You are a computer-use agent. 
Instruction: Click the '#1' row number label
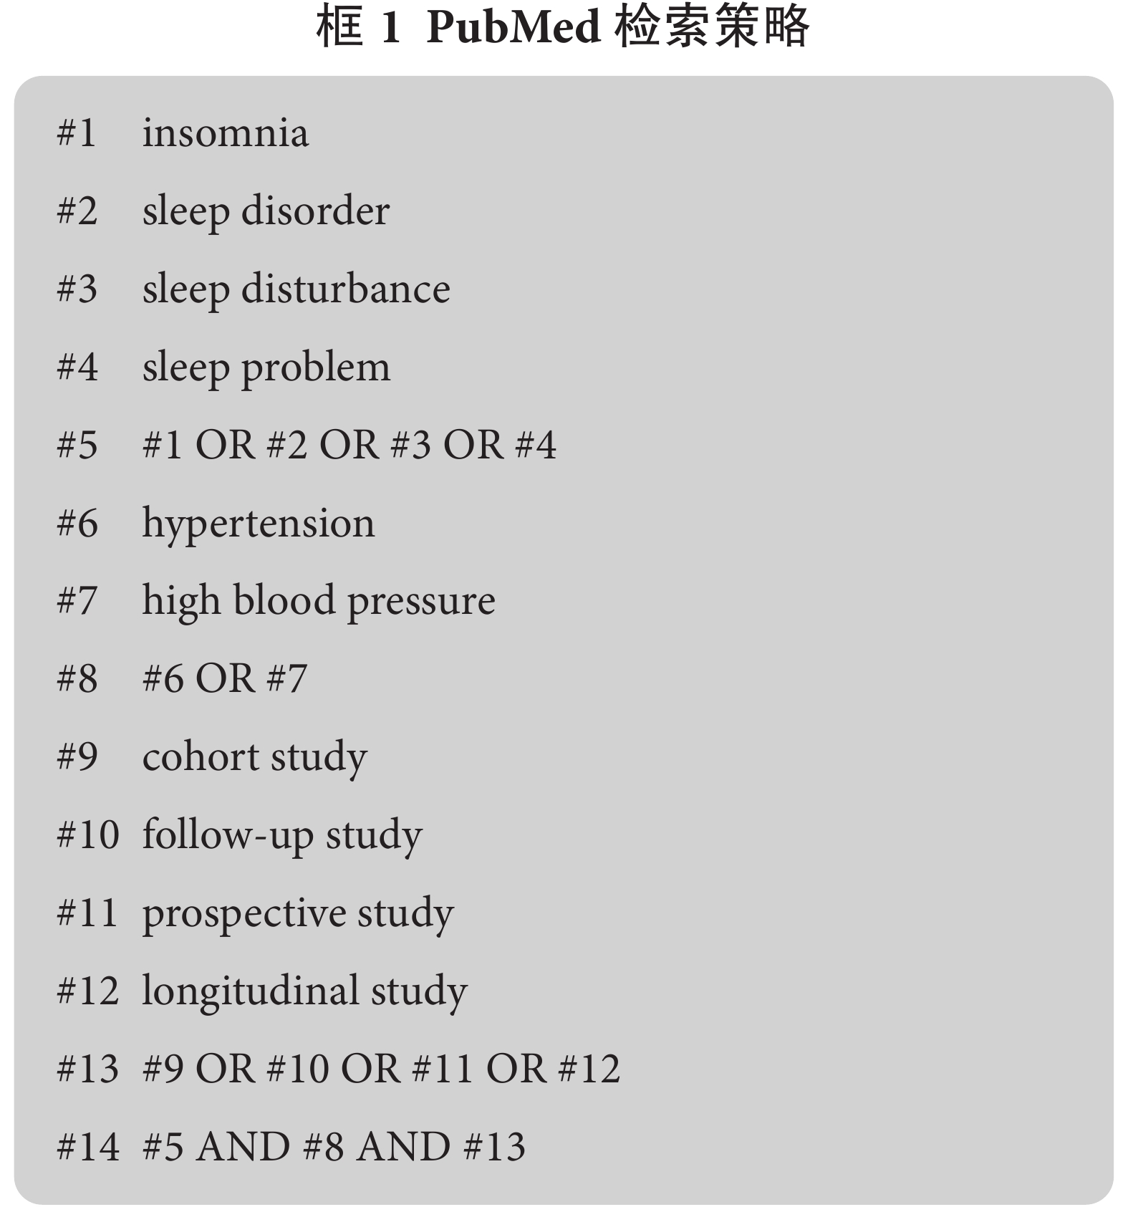coord(77,133)
